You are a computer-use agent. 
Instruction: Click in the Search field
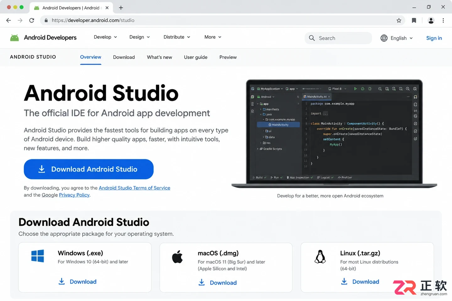click(x=338, y=38)
